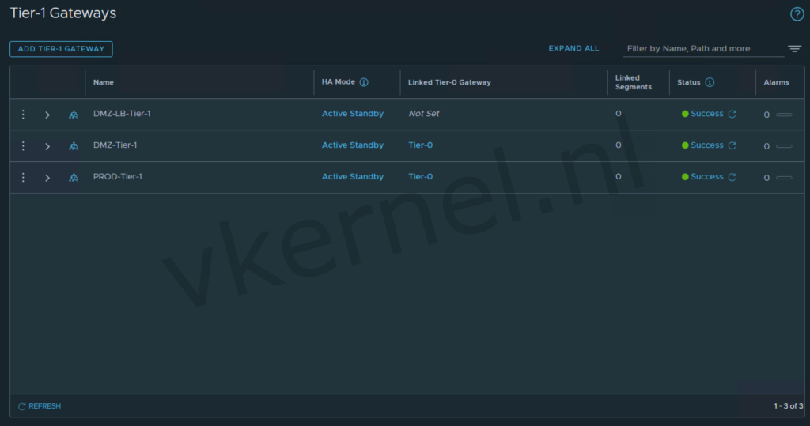
Task: Click Status column info icon
Action: point(710,82)
